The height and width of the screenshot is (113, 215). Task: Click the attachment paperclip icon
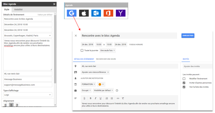[x=84, y=98]
